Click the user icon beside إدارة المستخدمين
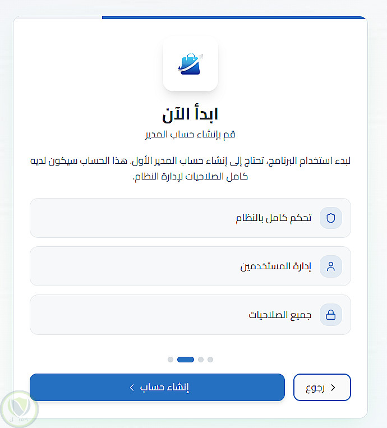This screenshot has height=428, width=387. [x=330, y=266]
